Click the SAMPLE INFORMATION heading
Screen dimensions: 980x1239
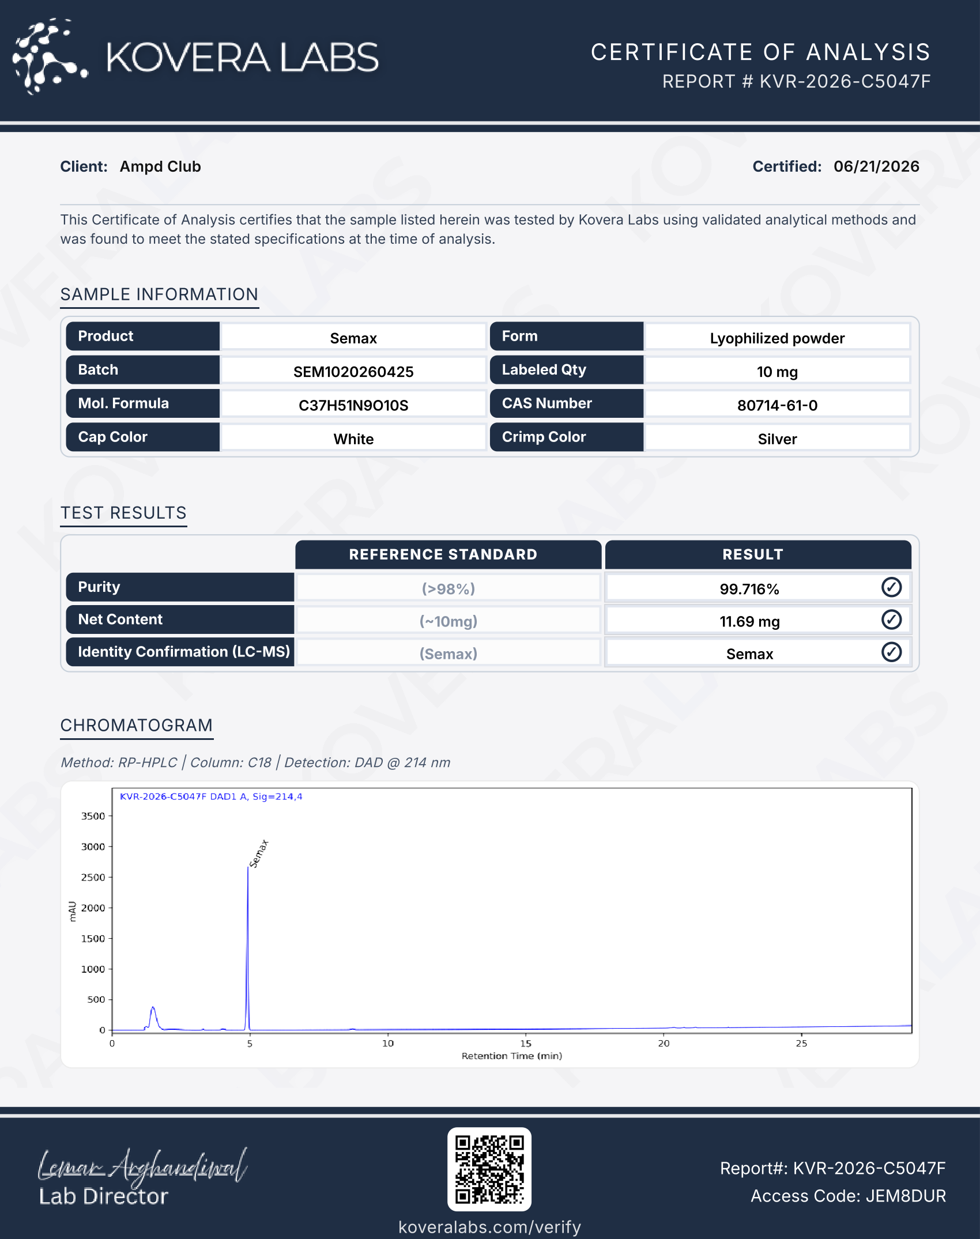(x=159, y=294)
